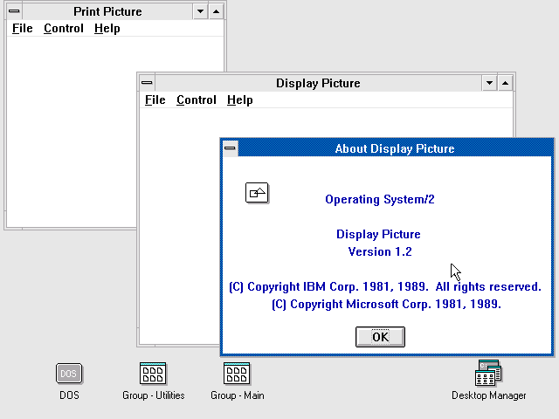Screen dimensions: 559x419
Task: Click the "Operating System/2" text
Action: 380,200
